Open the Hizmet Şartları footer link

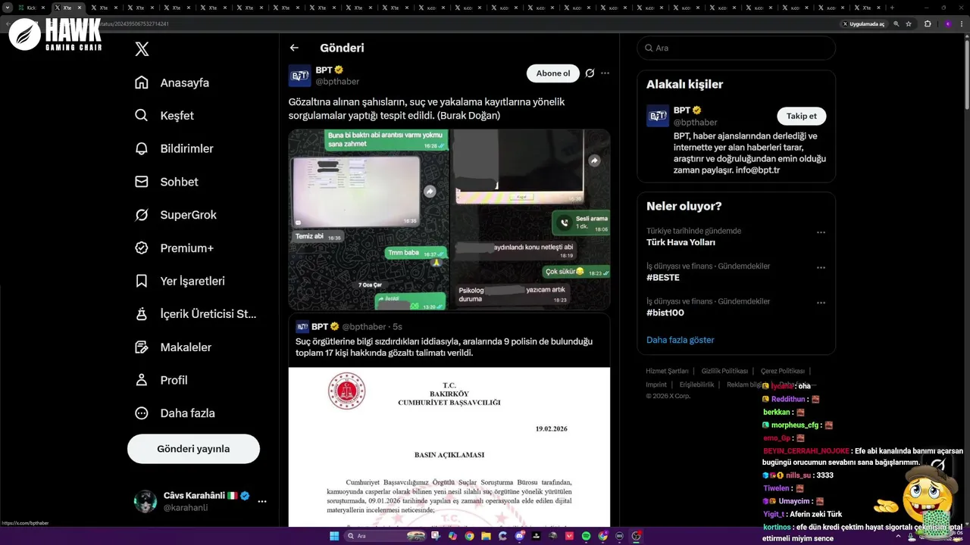tap(667, 371)
